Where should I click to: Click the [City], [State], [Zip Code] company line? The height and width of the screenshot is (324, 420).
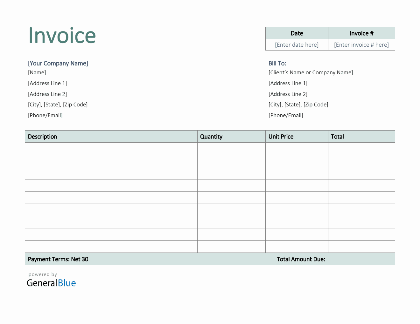point(58,104)
